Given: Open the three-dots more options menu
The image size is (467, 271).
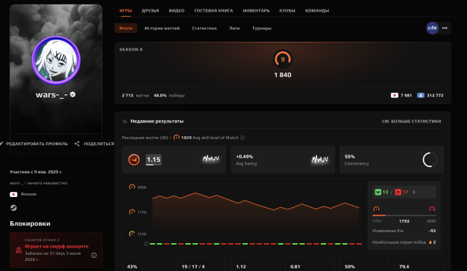Looking at the screenshot, I should point(444,28).
